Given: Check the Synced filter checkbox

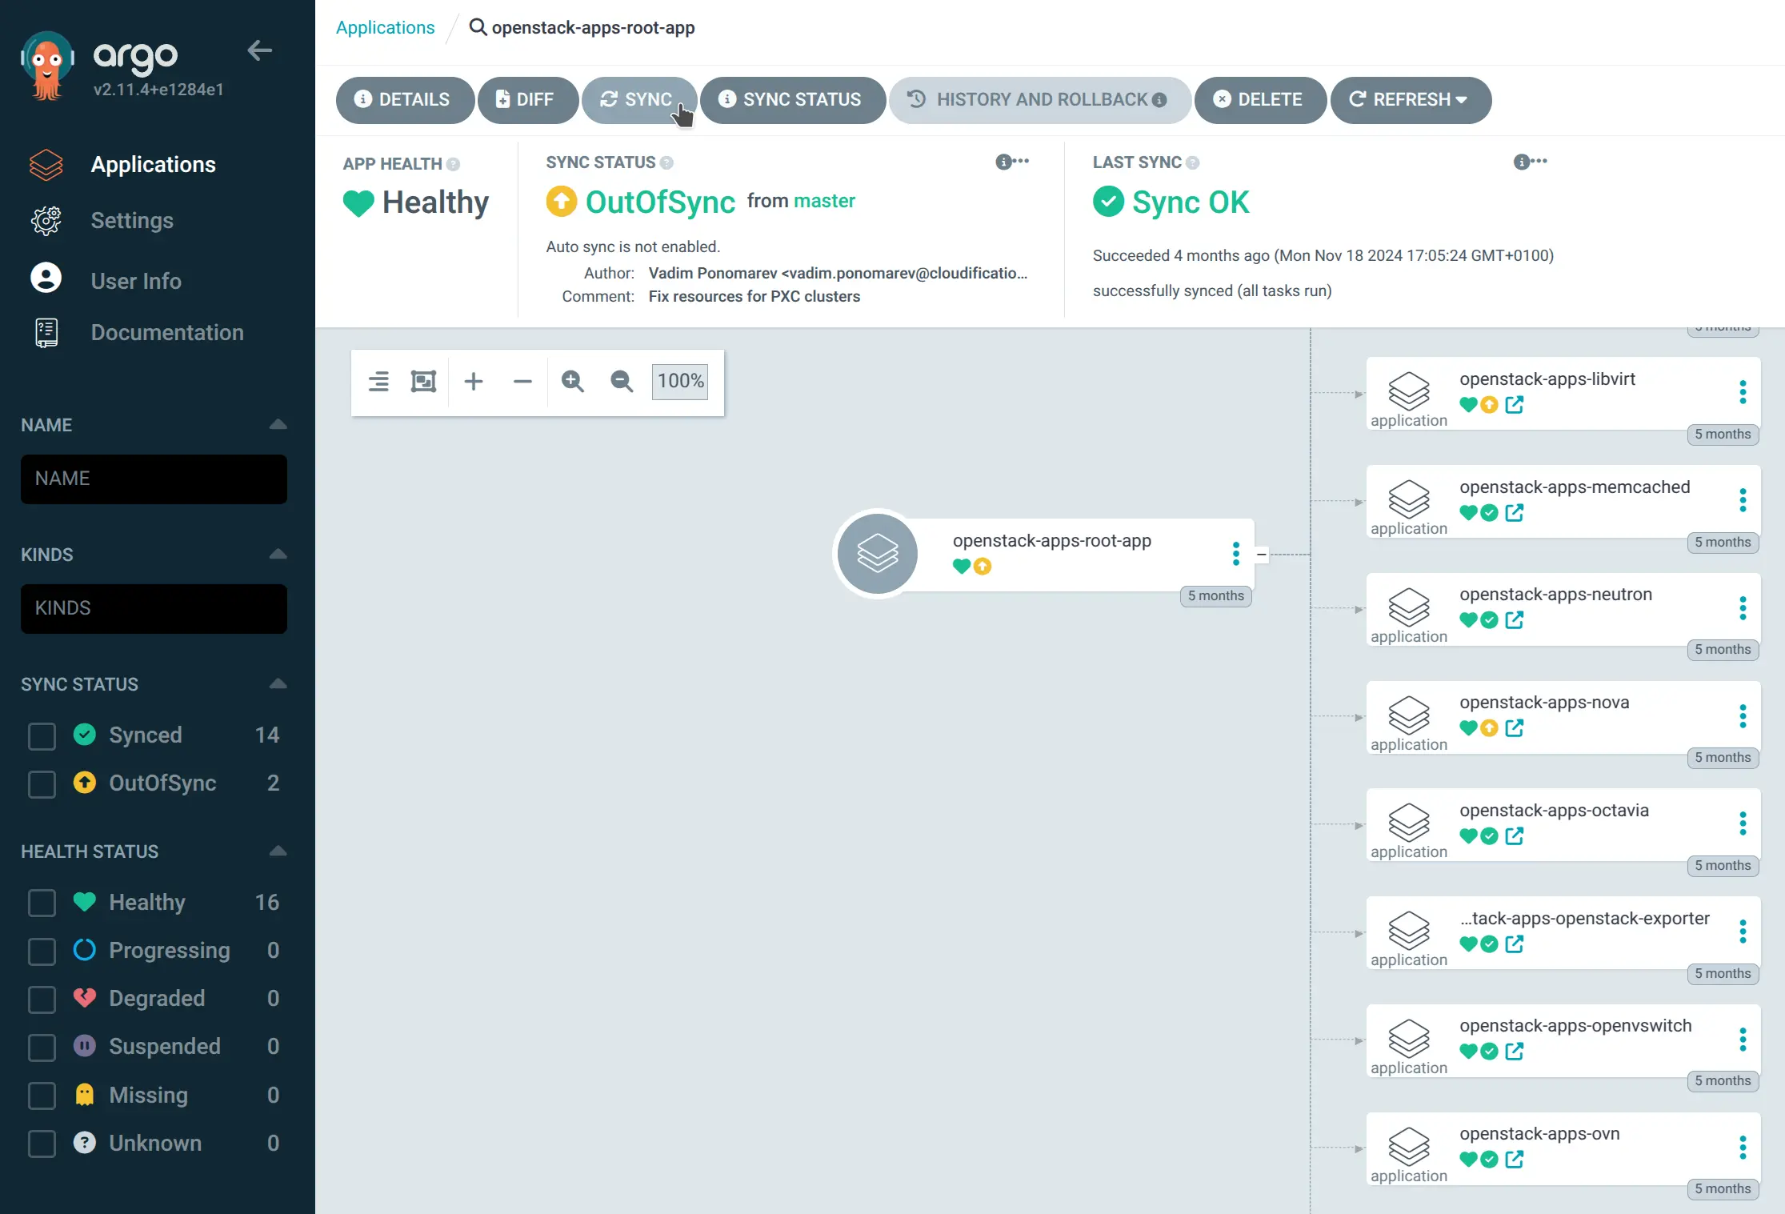Looking at the screenshot, I should coord(42,735).
